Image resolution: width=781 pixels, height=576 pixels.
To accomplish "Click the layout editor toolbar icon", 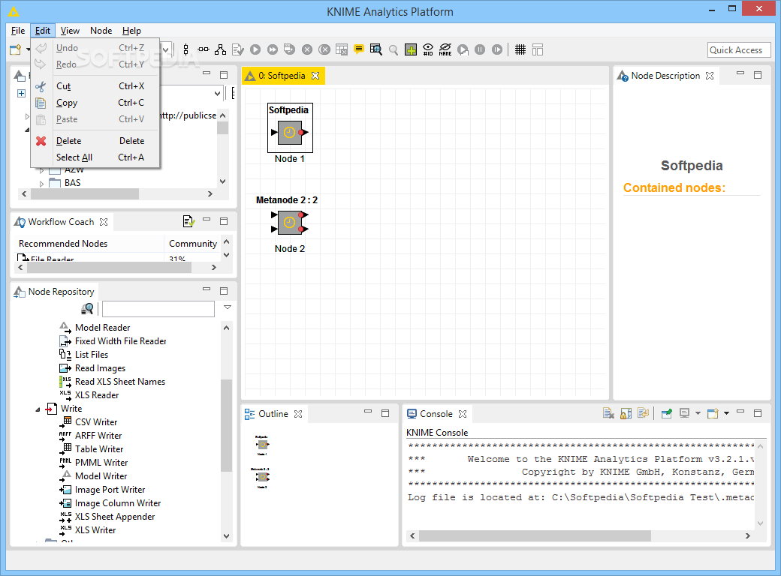I will coord(538,49).
